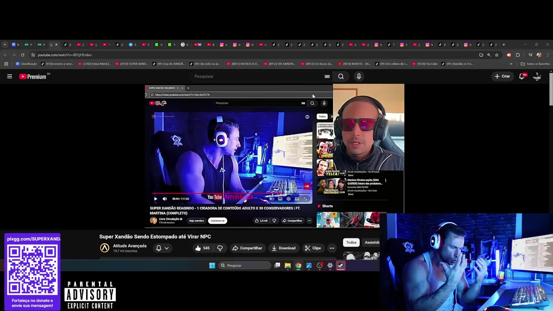This screenshot has height=311, width=553.
Task: Expand the bookmarks overflow chevron
Action: coord(511,64)
